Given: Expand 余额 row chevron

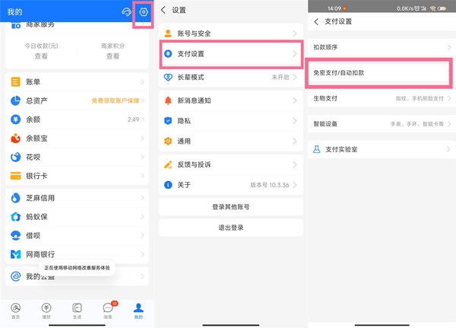Looking at the screenshot, I should [142, 119].
